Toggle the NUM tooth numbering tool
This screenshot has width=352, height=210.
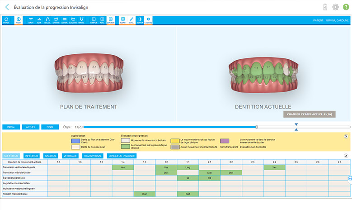click(19, 20)
